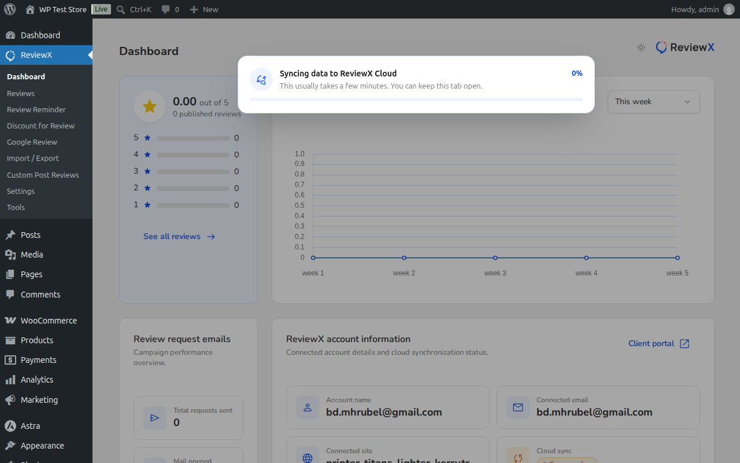Open Media library menu
Viewport: 740px width, 463px height.
[46, 255]
